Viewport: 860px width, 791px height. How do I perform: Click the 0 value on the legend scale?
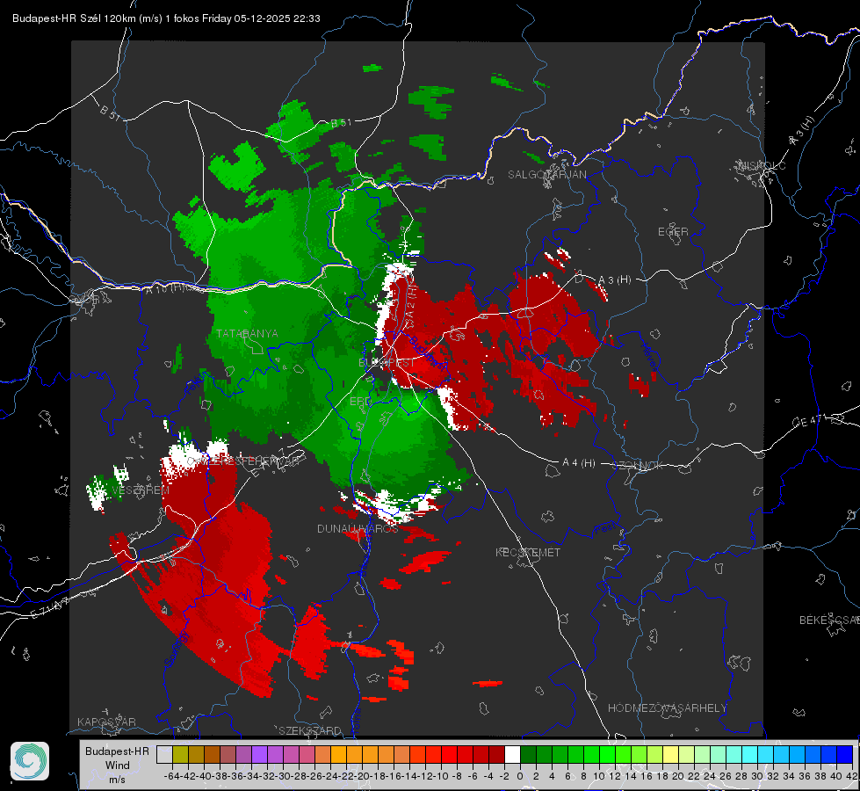(x=520, y=776)
